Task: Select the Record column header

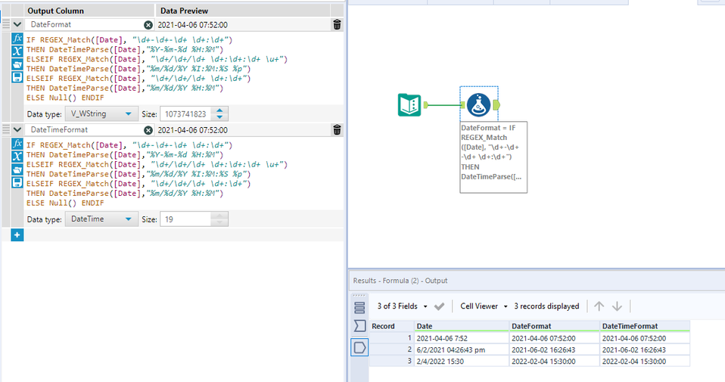Action: 391,326
